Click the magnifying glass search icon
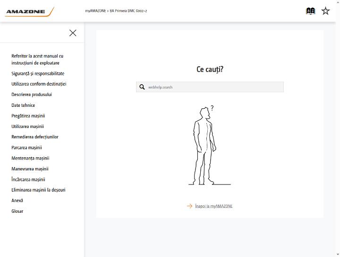 pos(142,87)
